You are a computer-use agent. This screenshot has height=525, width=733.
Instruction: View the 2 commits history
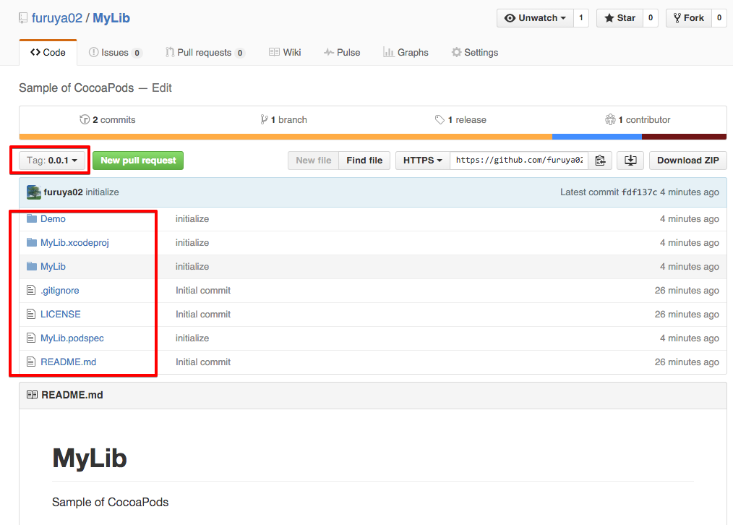(108, 120)
